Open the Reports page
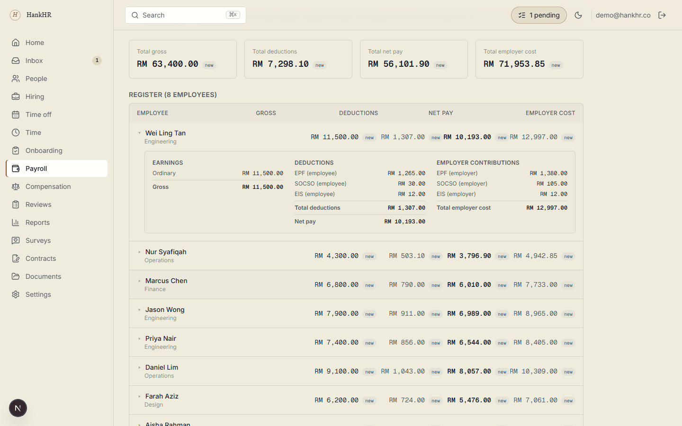 57,222
